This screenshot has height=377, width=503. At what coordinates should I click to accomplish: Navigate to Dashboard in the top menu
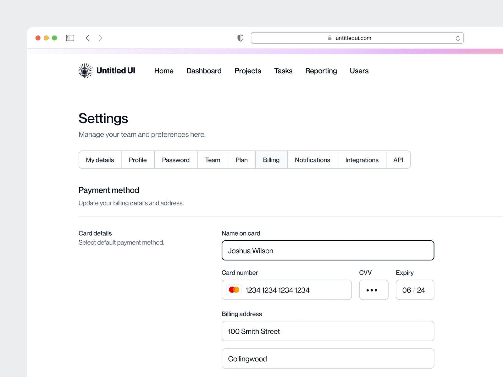(204, 71)
